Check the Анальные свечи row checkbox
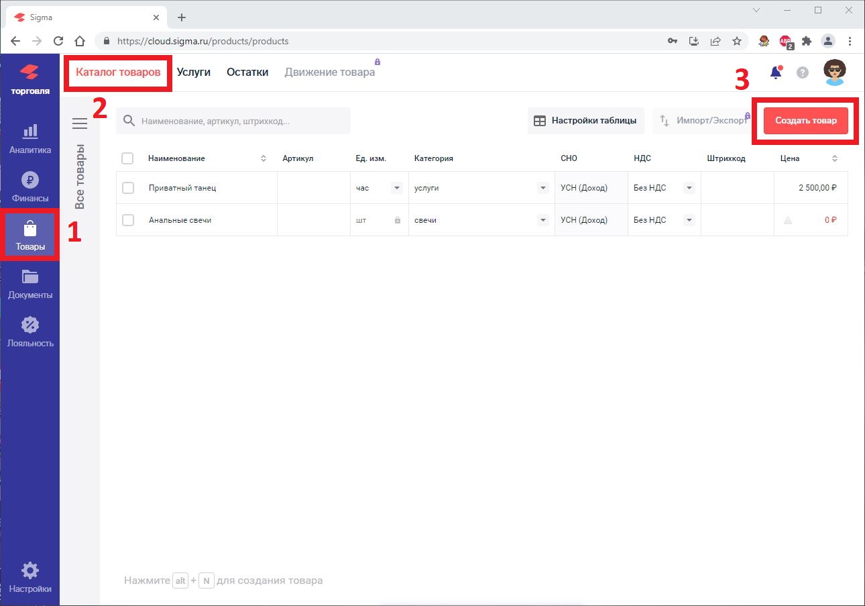Viewport: 865px width, 606px height. (x=128, y=220)
